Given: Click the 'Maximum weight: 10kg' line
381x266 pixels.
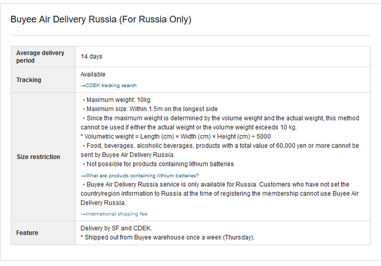Looking at the screenshot, I should (x=116, y=100).
